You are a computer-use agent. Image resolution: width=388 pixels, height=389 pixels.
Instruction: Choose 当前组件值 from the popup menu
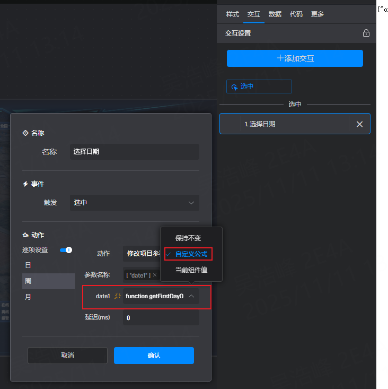tap(191, 270)
